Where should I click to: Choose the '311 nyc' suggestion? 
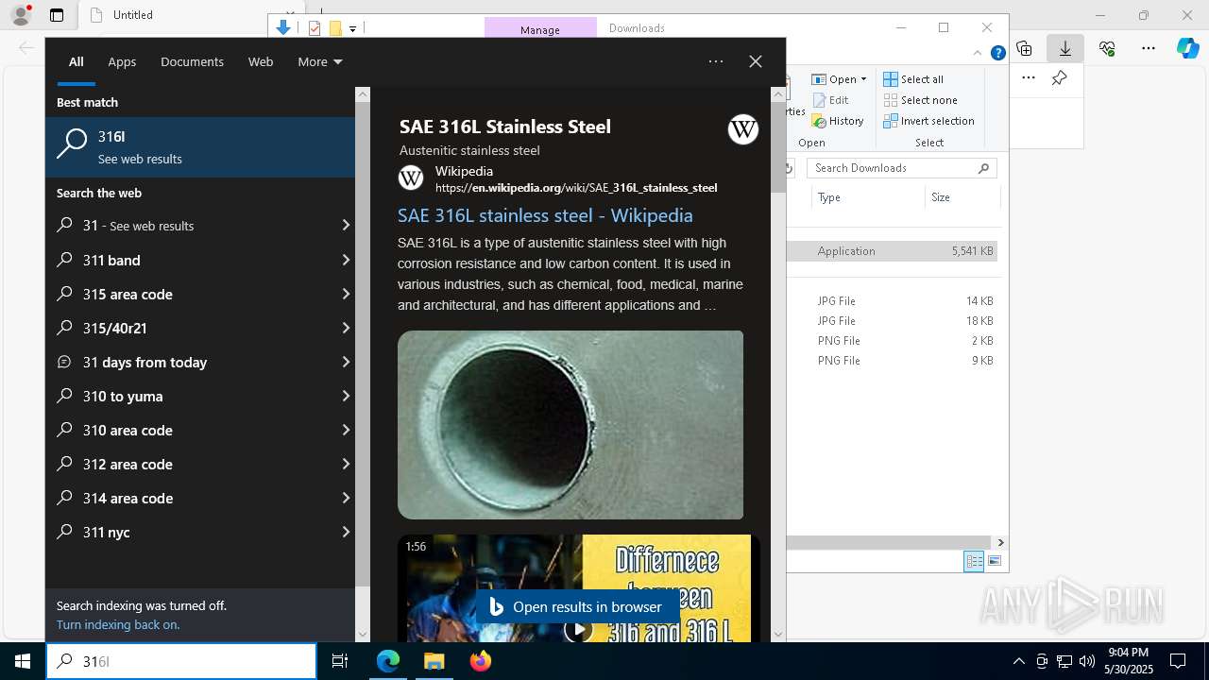pyautogui.click(x=200, y=532)
